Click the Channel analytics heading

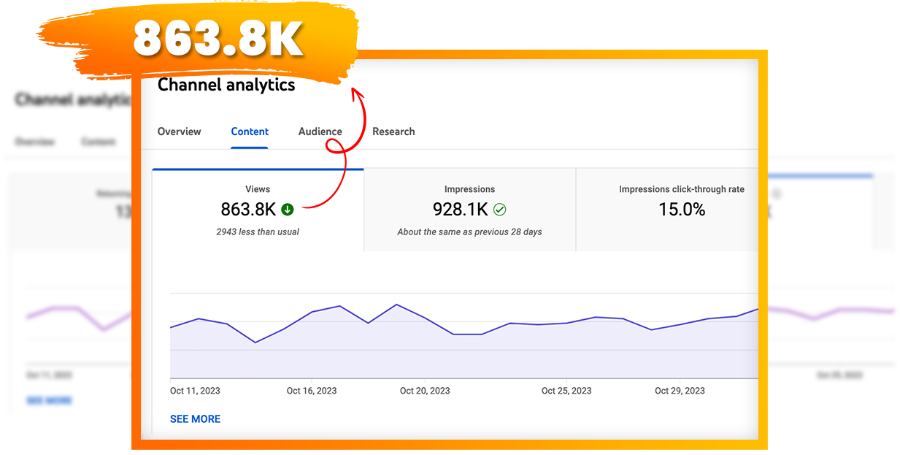tap(226, 85)
